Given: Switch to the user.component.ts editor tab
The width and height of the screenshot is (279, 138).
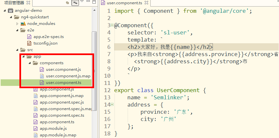Looking at the screenshot, I should coord(125,3).
